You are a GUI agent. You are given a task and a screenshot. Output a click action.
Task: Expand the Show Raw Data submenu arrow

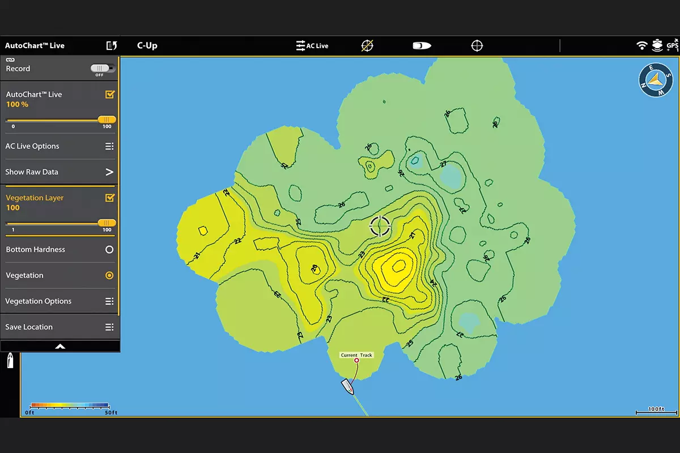coord(109,172)
